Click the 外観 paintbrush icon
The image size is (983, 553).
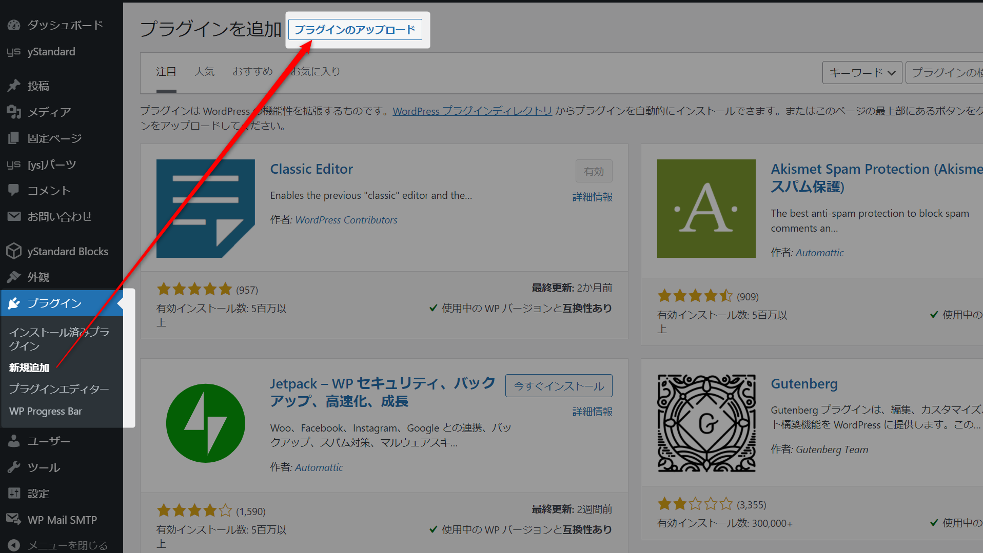tap(14, 277)
